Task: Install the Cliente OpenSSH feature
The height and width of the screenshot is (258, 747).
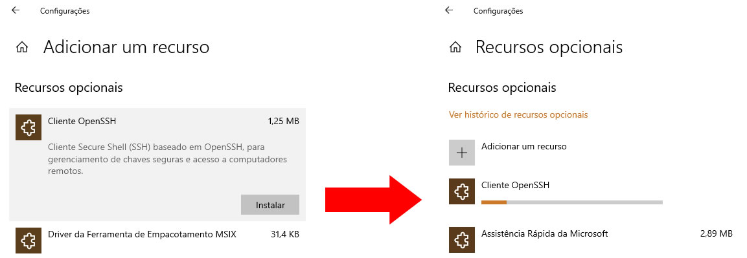Action: coord(270,205)
